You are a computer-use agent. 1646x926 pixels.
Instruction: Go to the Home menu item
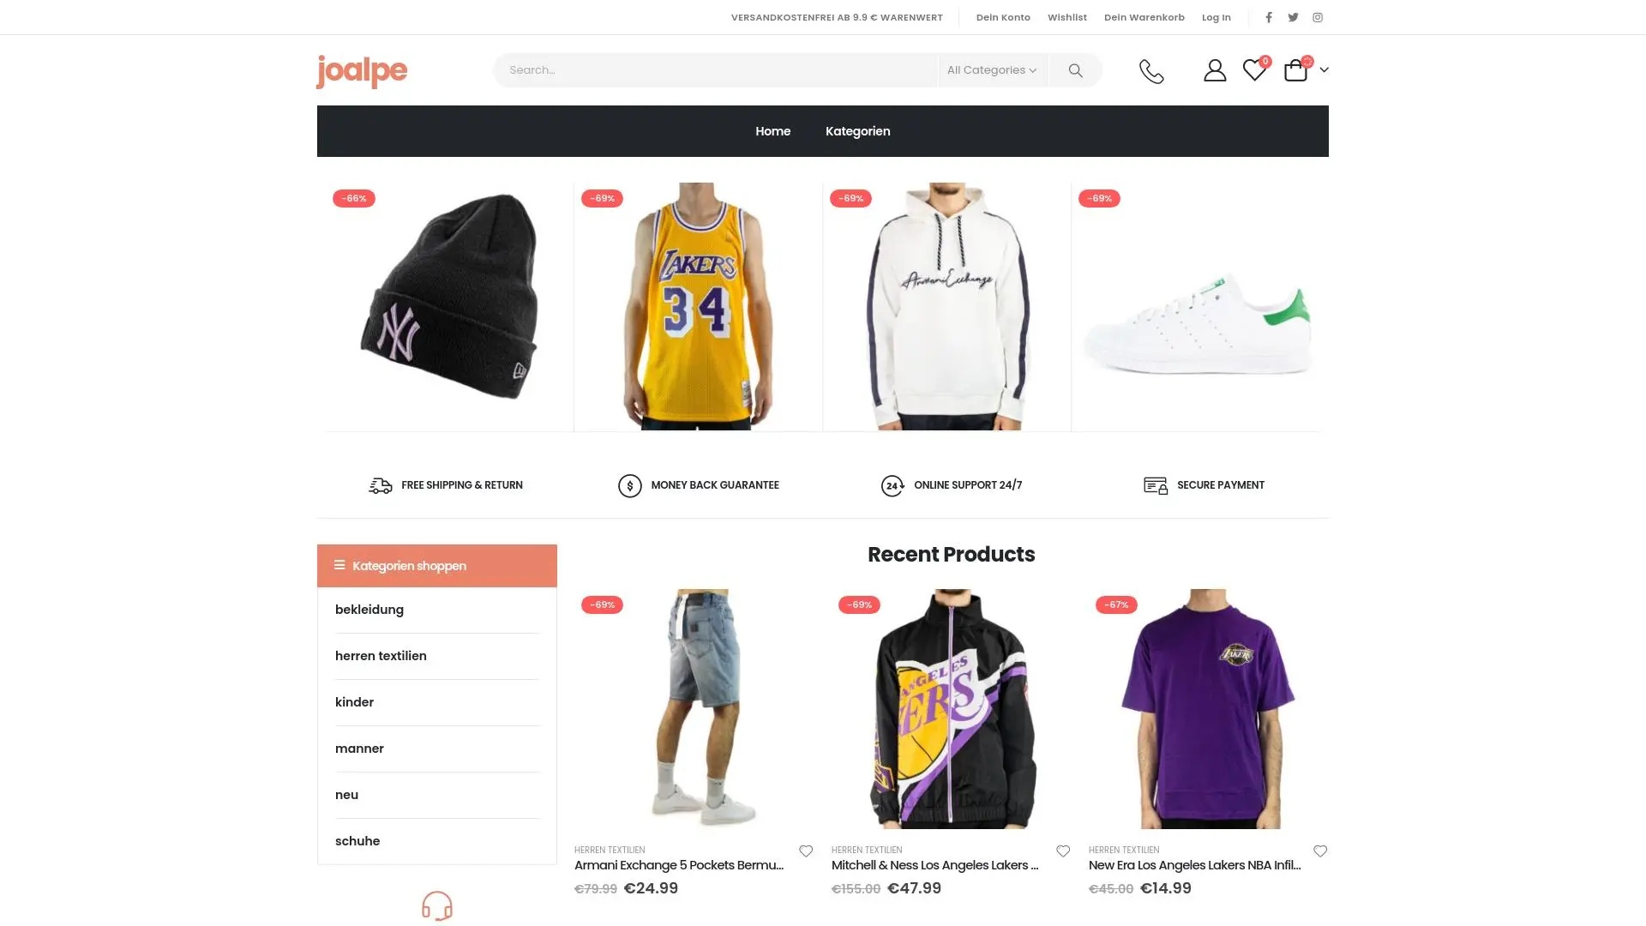(x=772, y=131)
